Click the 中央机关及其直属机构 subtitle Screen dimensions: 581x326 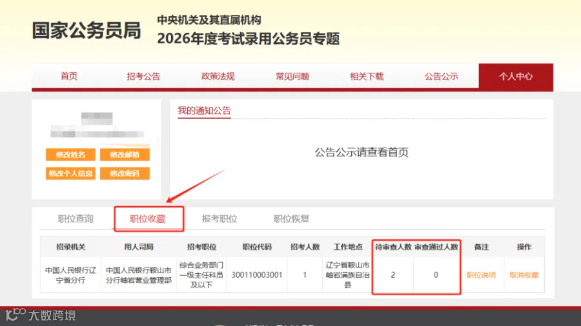(x=209, y=20)
